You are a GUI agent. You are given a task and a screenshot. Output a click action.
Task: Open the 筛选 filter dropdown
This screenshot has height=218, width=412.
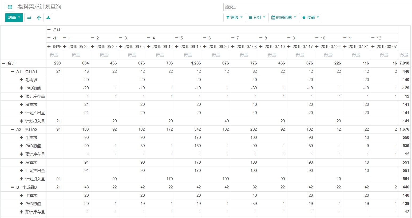[x=234, y=18]
